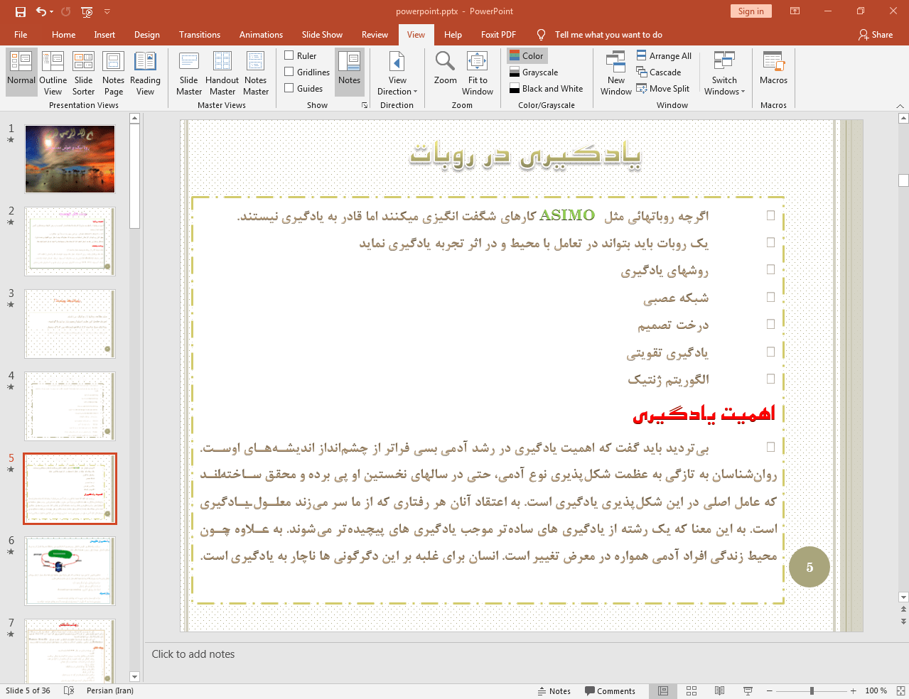909x699 pixels.
Task: Select slide 6 thumbnail
Action: click(70, 571)
